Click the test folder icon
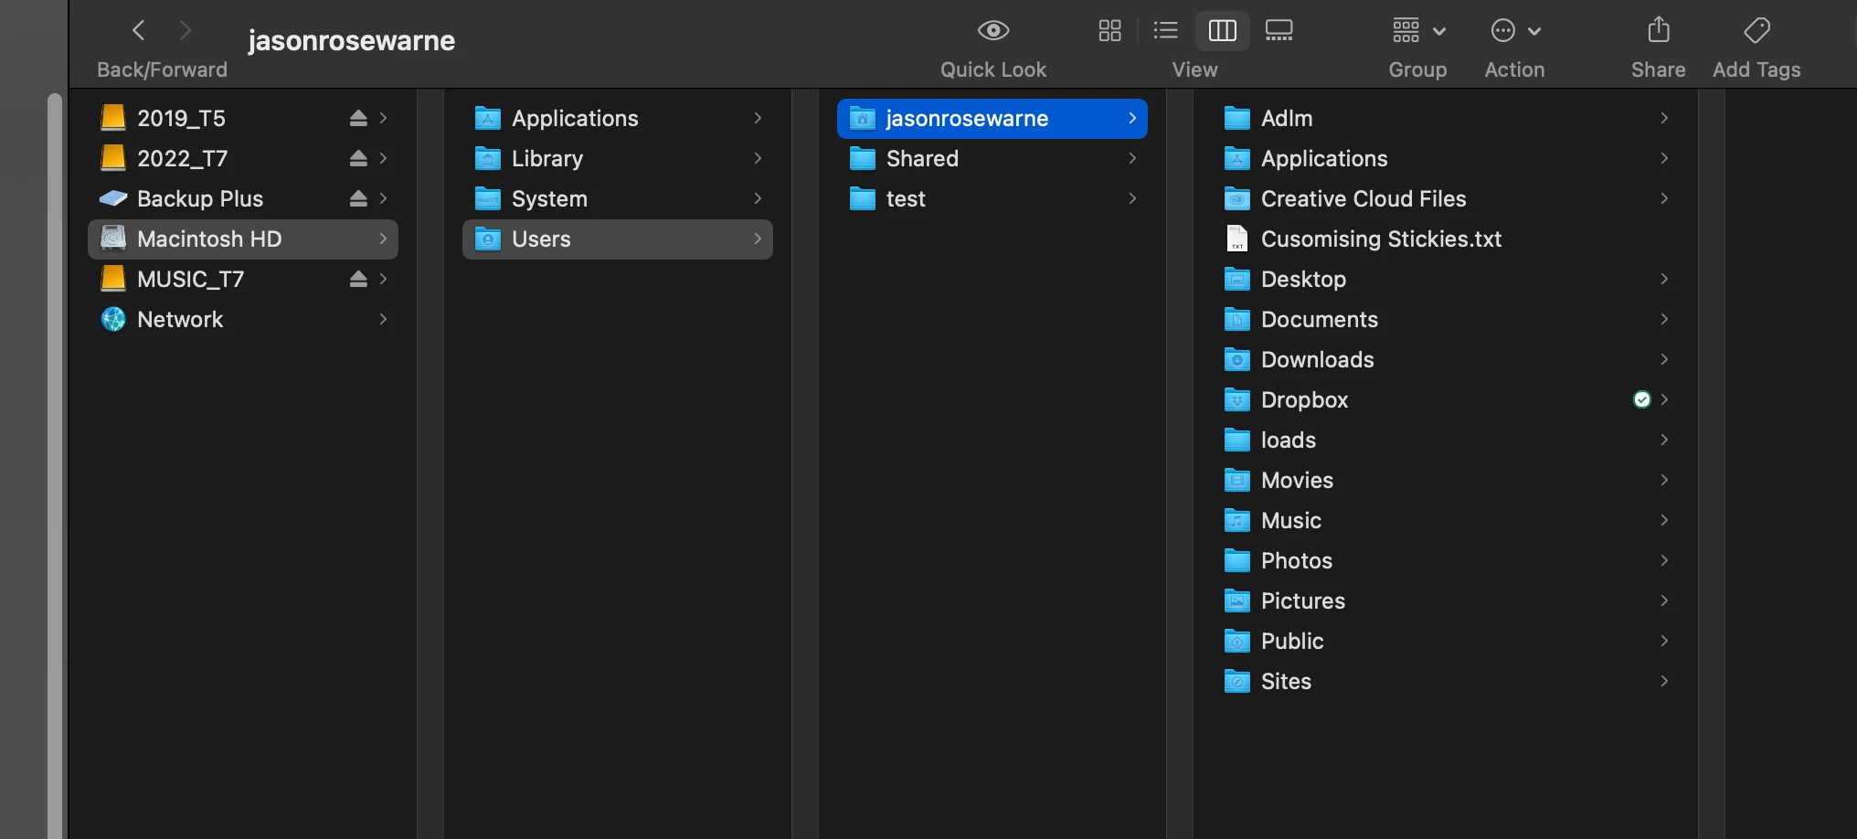 point(863,198)
